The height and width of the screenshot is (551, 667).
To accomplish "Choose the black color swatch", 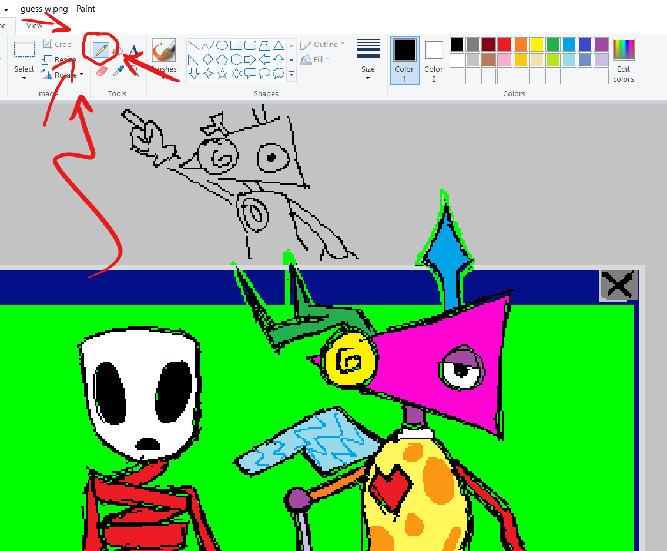I will point(457,44).
